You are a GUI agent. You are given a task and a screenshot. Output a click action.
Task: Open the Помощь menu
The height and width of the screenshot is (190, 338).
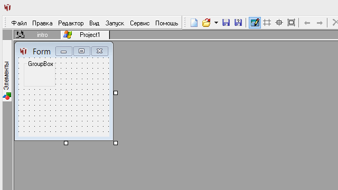[167, 23]
